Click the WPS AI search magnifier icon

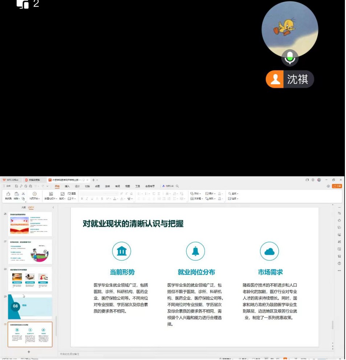click(x=178, y=186)
